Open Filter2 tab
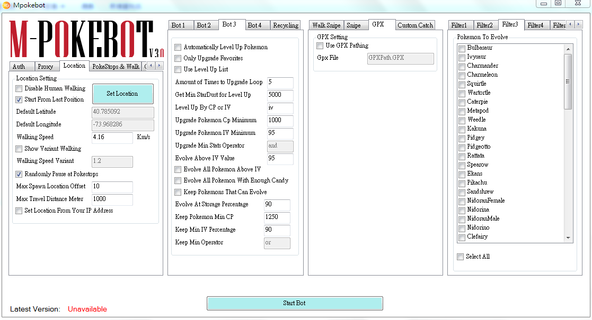592x320 pixels. (486, 25)
